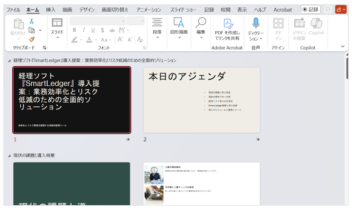Click Create PDF and share link

tap(227, 30)
